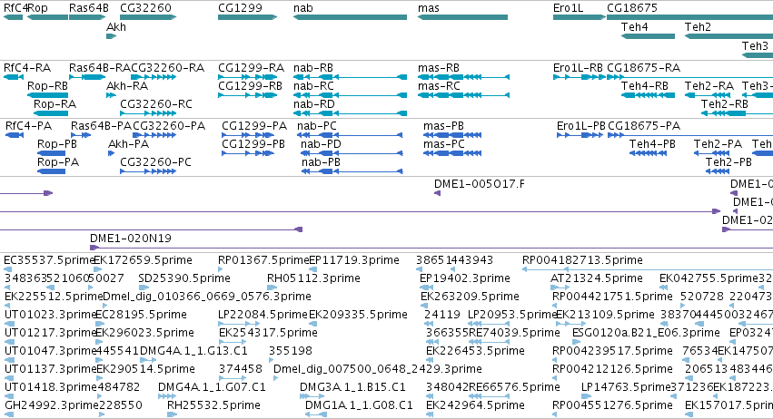Viewport: 773px width, 419px height.
Task: Select the nab gene bar
Action: (350, 17)
